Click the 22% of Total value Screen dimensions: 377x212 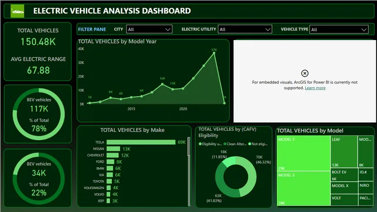click(39, 193)
